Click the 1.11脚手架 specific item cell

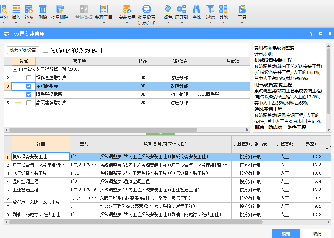coord(223,94)
